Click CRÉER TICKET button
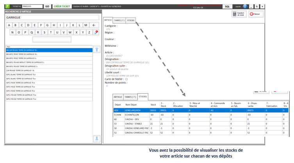This screenshot has width=294, height=163. pos(62,7)
